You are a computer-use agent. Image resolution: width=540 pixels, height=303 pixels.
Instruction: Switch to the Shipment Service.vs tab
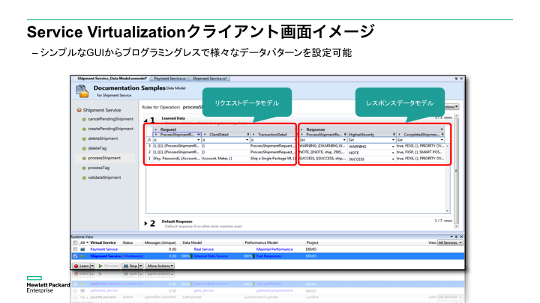(x=209, y=79)
